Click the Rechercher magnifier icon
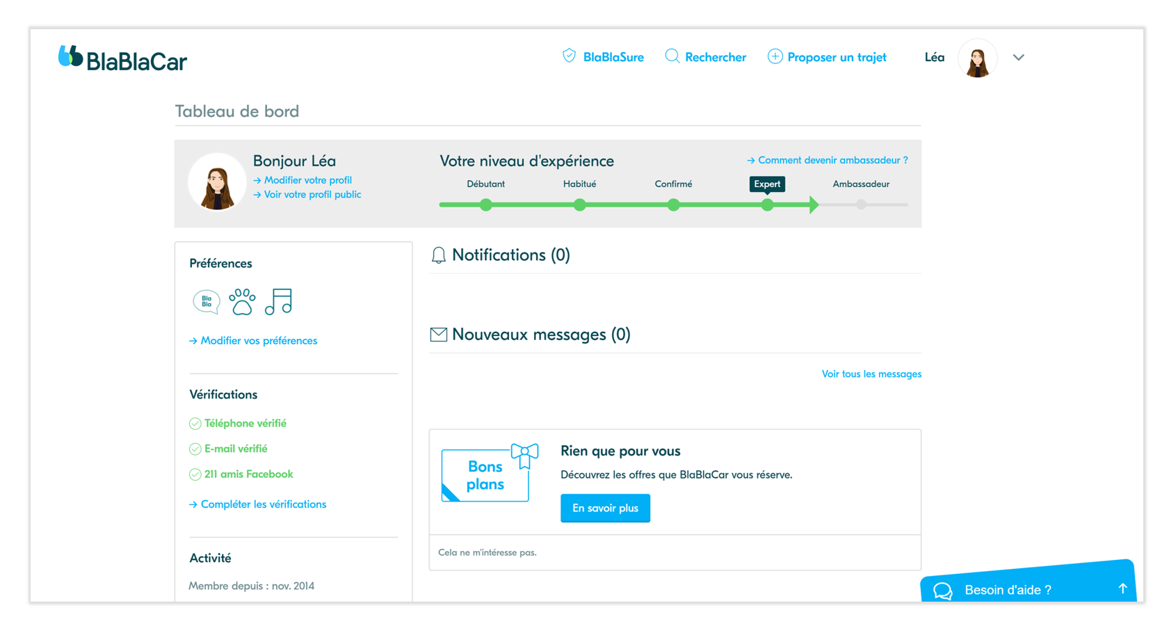This screenshot has height=635, width=1176. tap(672, 56)
